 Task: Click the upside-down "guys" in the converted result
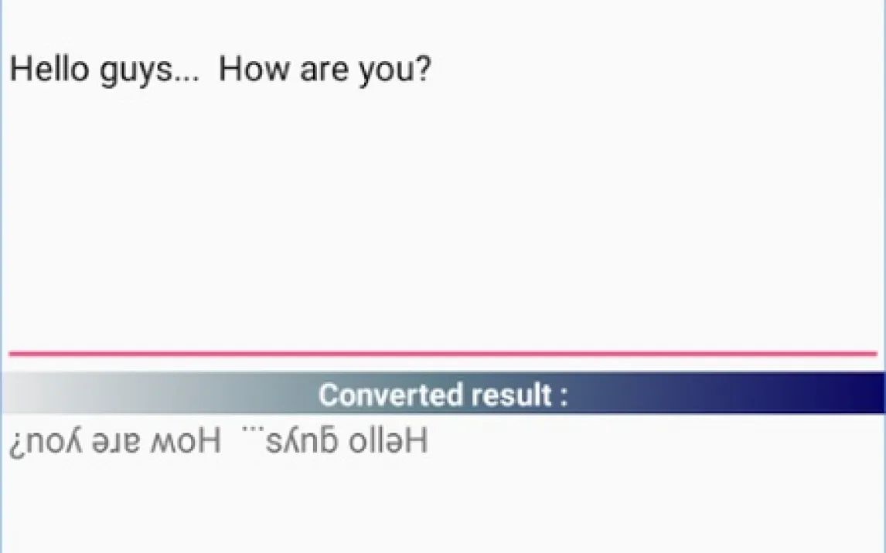(x=307, y=443)
